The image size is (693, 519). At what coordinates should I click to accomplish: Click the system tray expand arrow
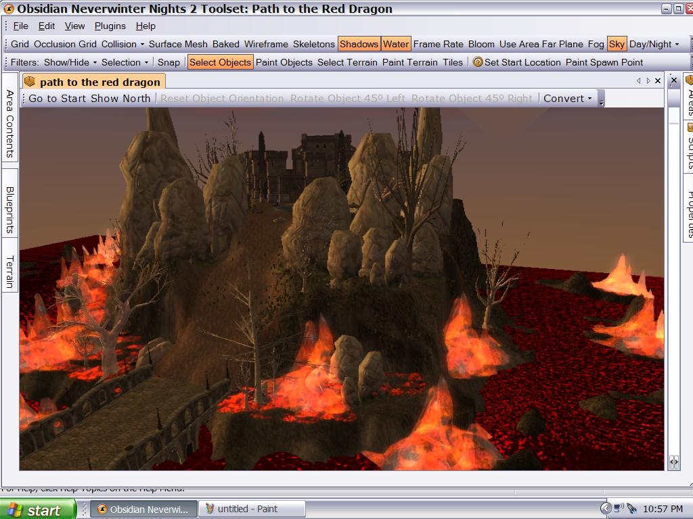tap(606, 509)
